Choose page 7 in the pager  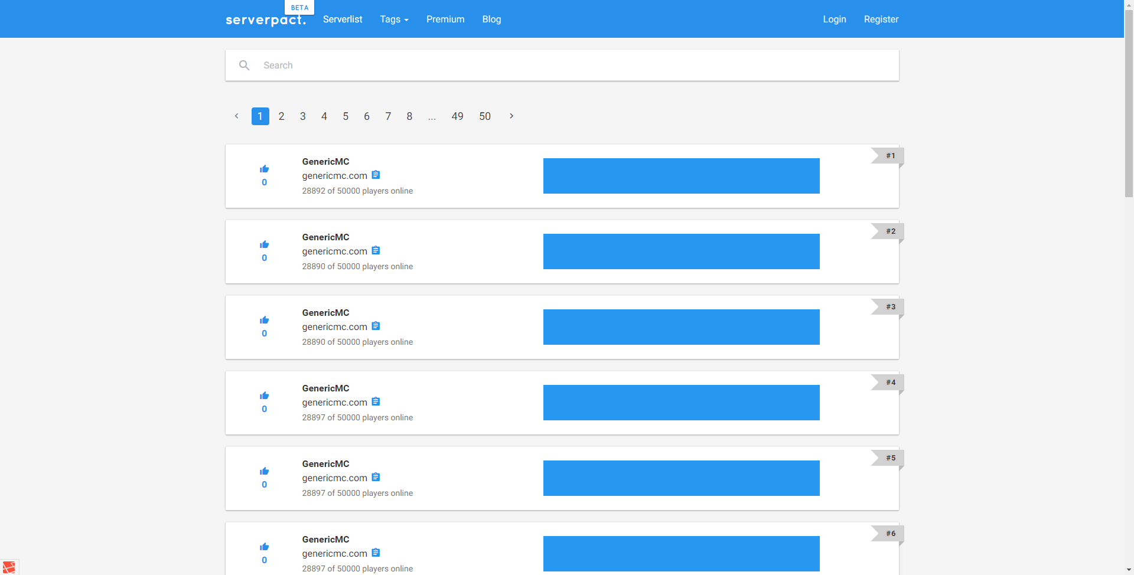(x=388, y=116)
